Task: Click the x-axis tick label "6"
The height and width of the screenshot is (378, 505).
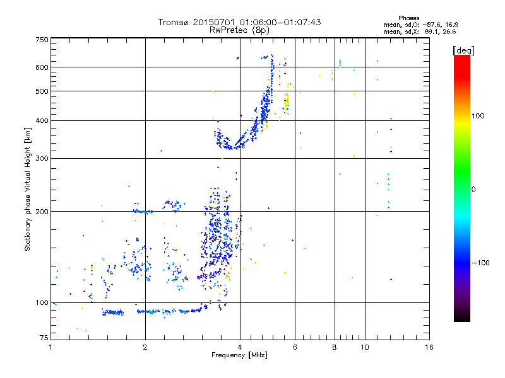Action: tap(295, 347)
